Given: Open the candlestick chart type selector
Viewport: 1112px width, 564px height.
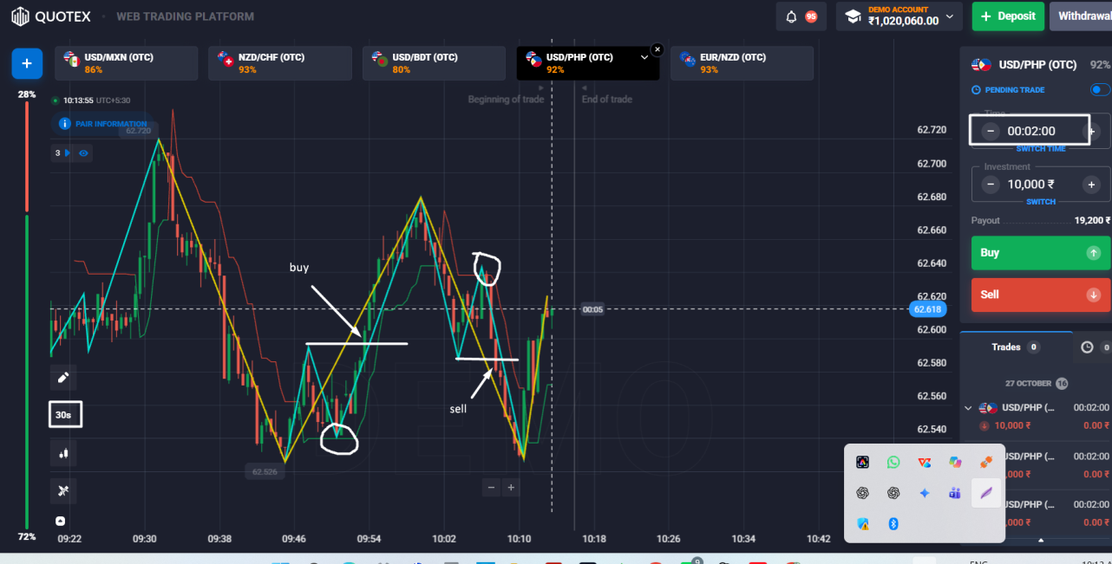Looking at the screenshot, I should (63, 453).
